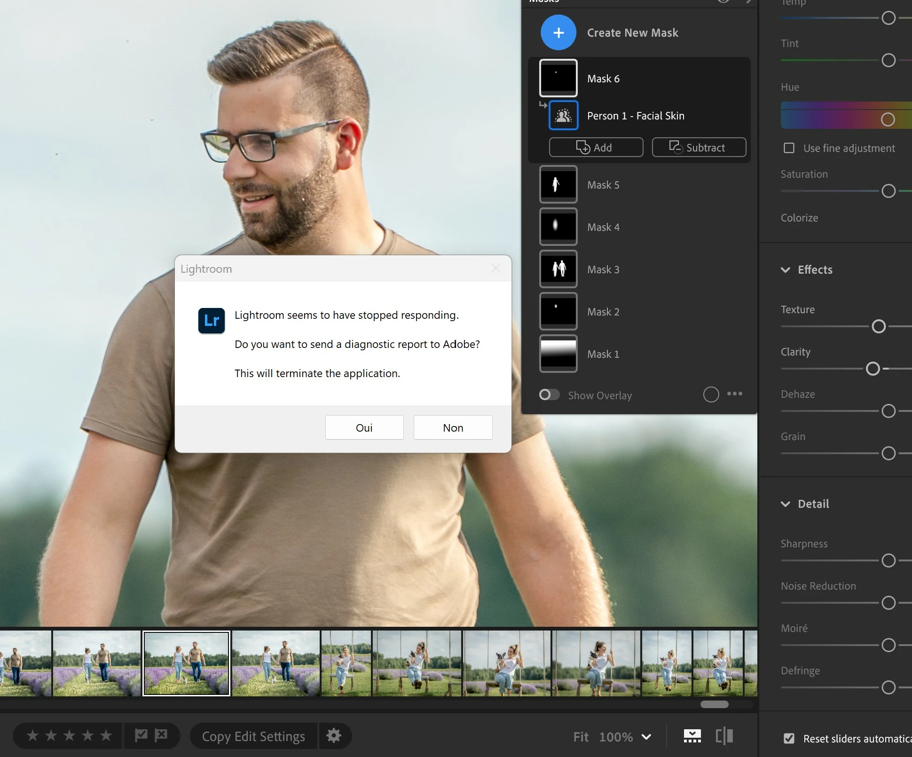Viewport: 912px width, 757px height.
Task: Collapse the Effects section
Action: coord(785,270)
